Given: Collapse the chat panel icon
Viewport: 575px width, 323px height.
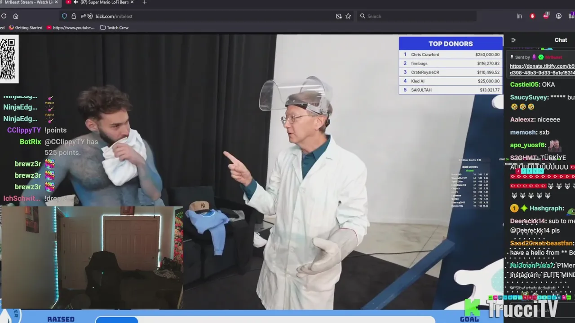Looking at the screenshot, I should tap(513, 40).
